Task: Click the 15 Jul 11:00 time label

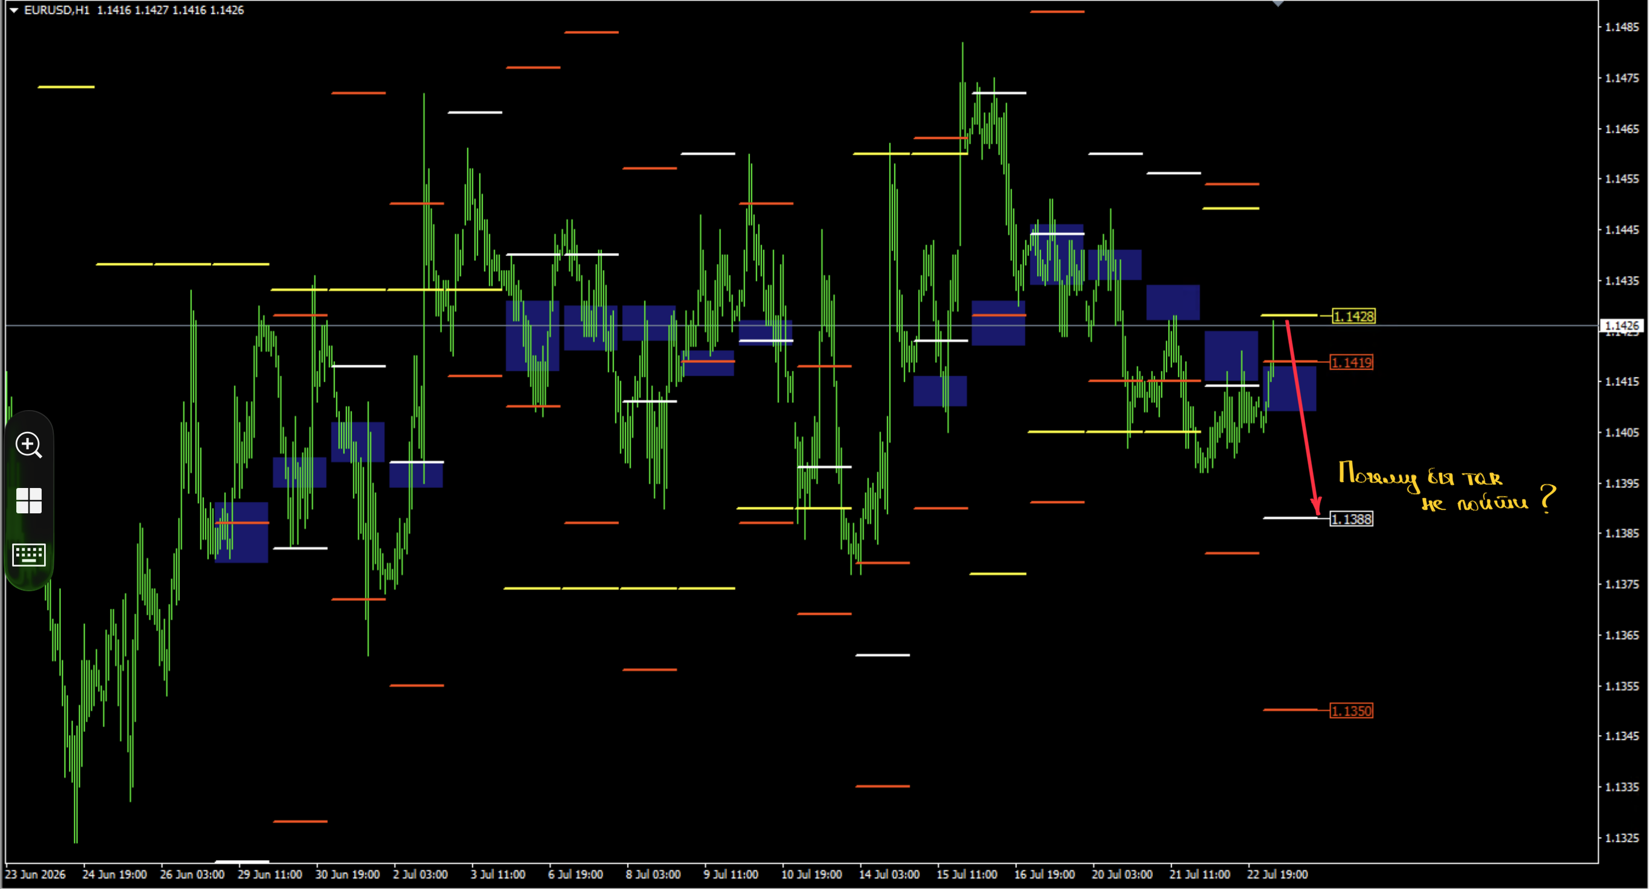Action: point(966,875)
